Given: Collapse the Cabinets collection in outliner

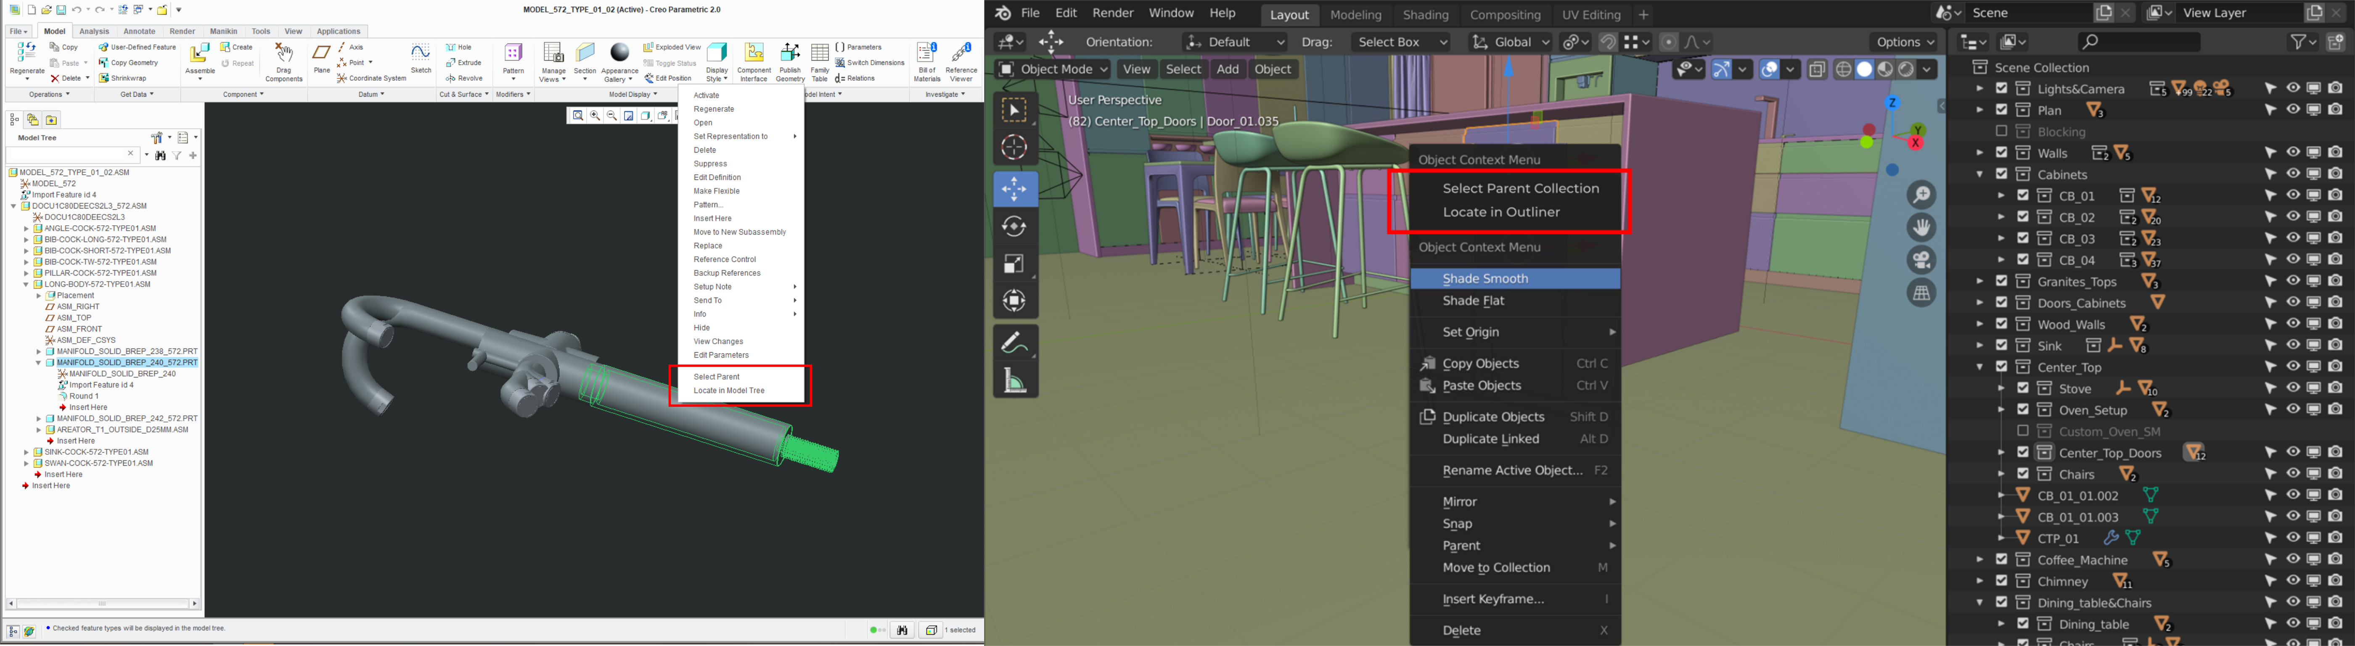Looking at the screenshot, I should (1979, 174).
